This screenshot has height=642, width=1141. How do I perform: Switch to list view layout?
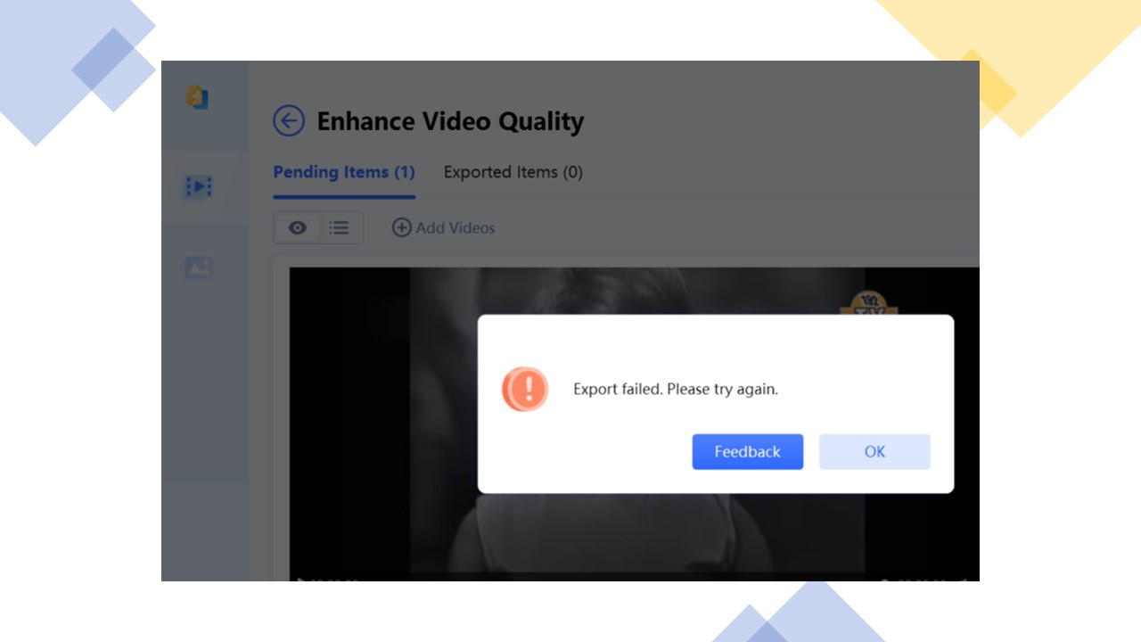(339, 227)
